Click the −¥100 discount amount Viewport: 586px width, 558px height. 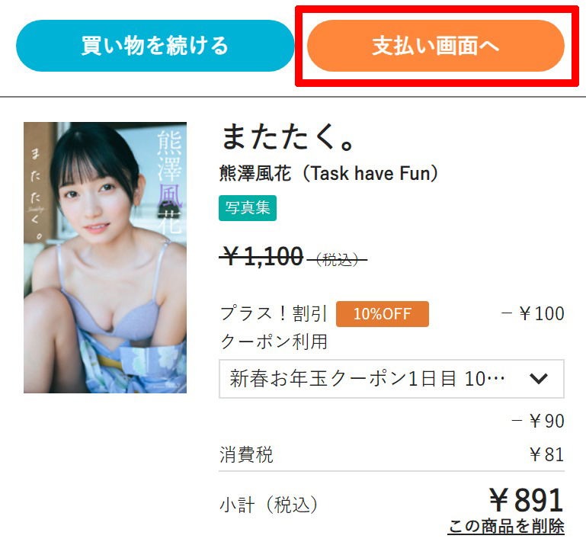point(533,313)
